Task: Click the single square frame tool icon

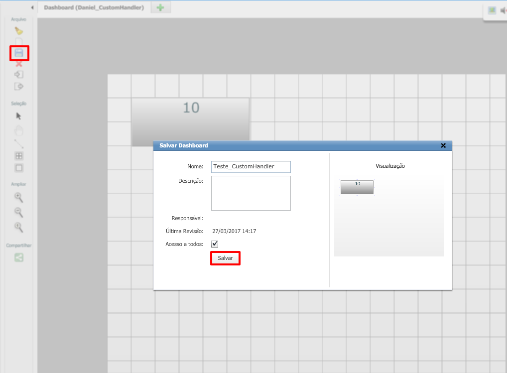Action: pos(19,168)
